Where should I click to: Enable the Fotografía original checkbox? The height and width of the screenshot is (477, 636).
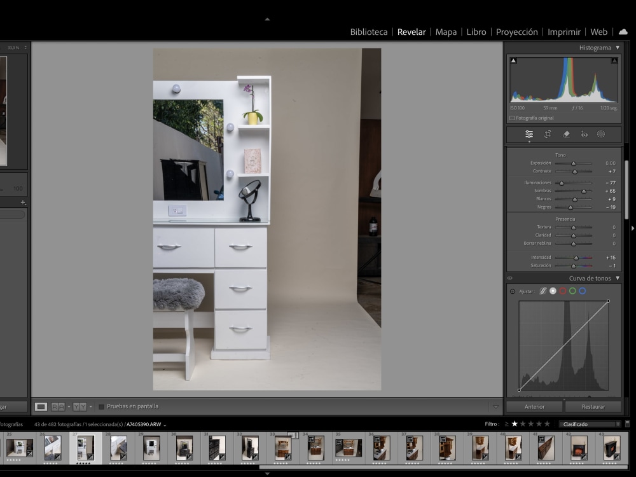[x=512, y=118]
